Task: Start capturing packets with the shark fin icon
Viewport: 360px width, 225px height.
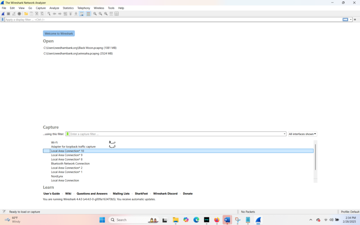Action: pyautogui.click(x=3, y=14)
